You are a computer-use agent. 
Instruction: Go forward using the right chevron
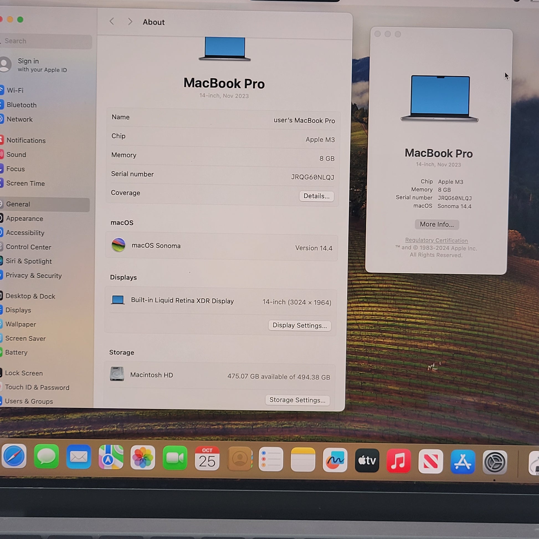(130, 22)
